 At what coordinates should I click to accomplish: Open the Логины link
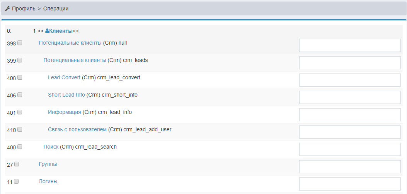[48, 181]
